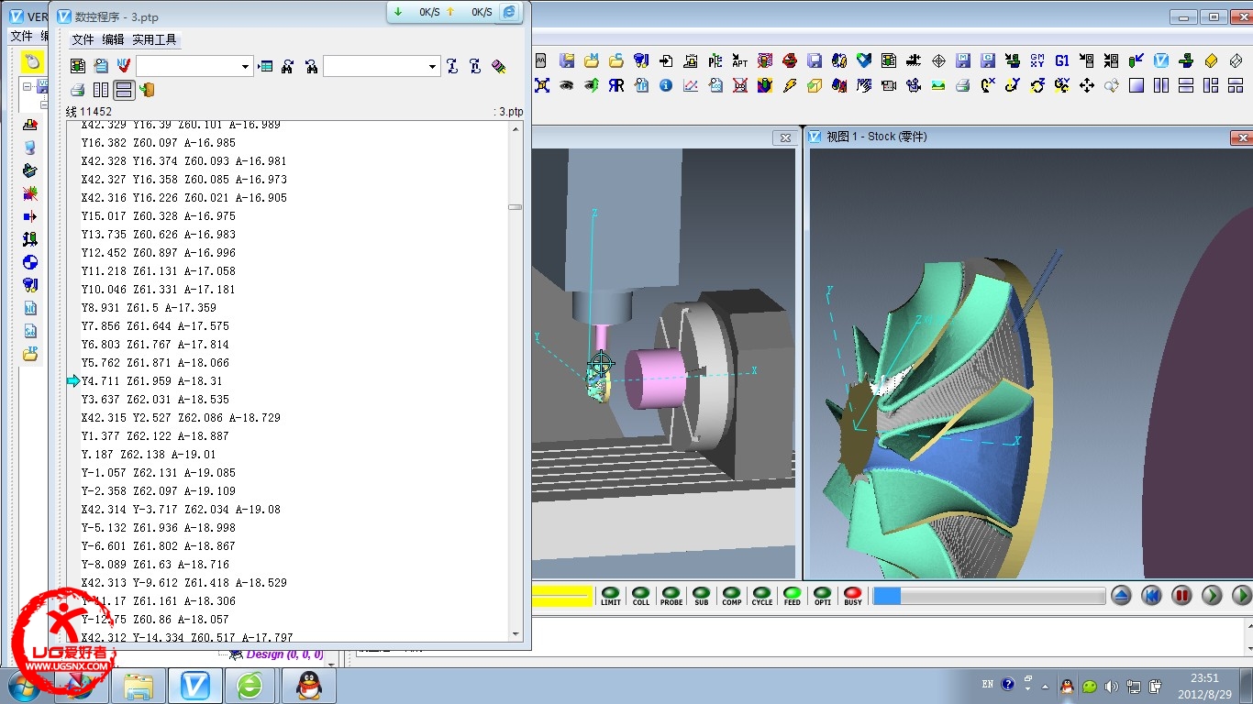Click the eye icon in second toolbar row
This screenshot has height=704, width=1253.
click(567, 85)
